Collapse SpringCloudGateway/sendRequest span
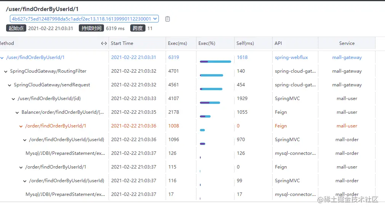 (x=10, y=85)
